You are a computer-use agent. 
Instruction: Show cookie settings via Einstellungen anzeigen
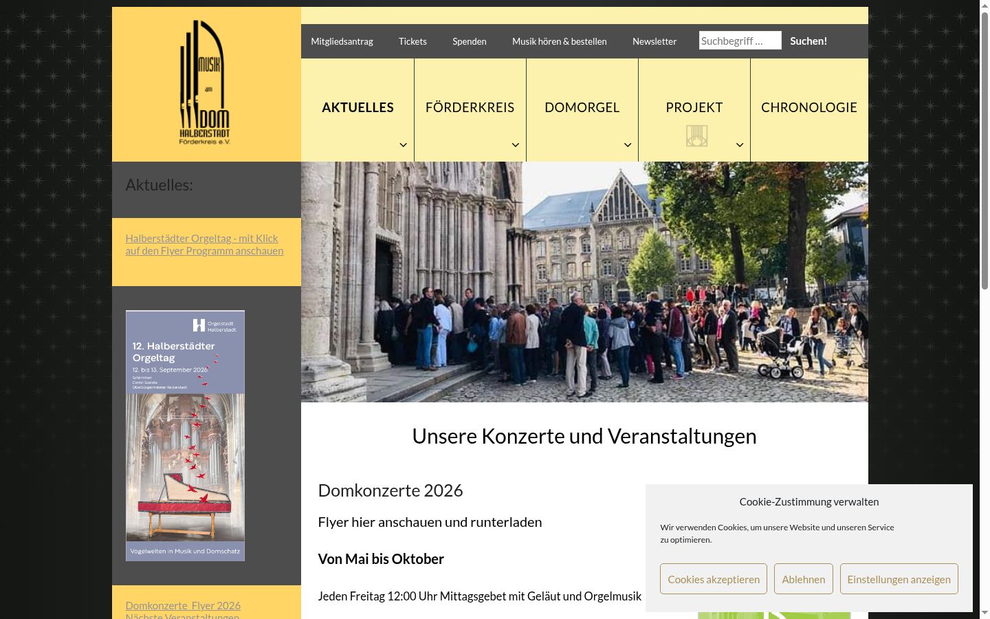899,579
